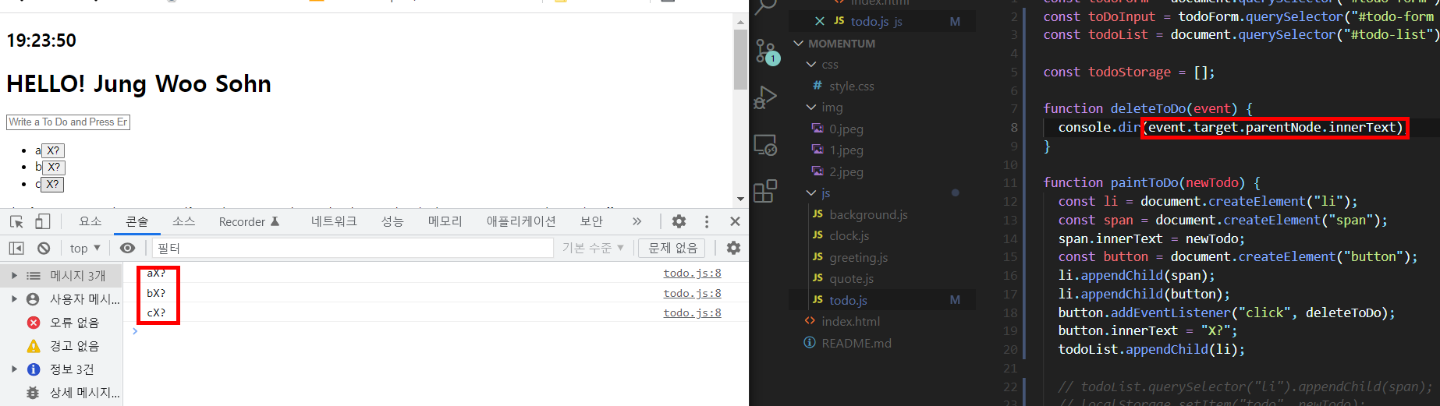Viewport: 1440px width, 406px height.
Task: Close the DevTools panel
Action: 735,221
